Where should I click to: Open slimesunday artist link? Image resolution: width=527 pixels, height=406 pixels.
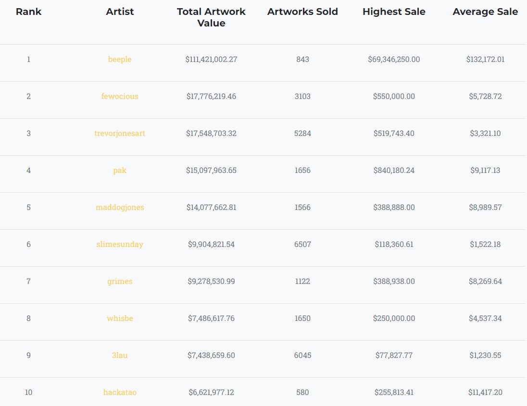120,244
